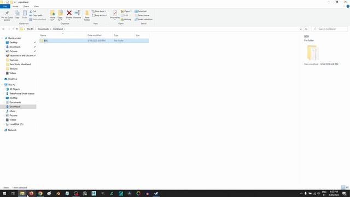Open the New item dropdown

pyautogui.click(x=99, y=11)
